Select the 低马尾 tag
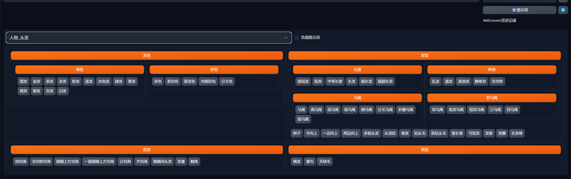The height and width of the screenshot is (179, 571). click(333, 110)
